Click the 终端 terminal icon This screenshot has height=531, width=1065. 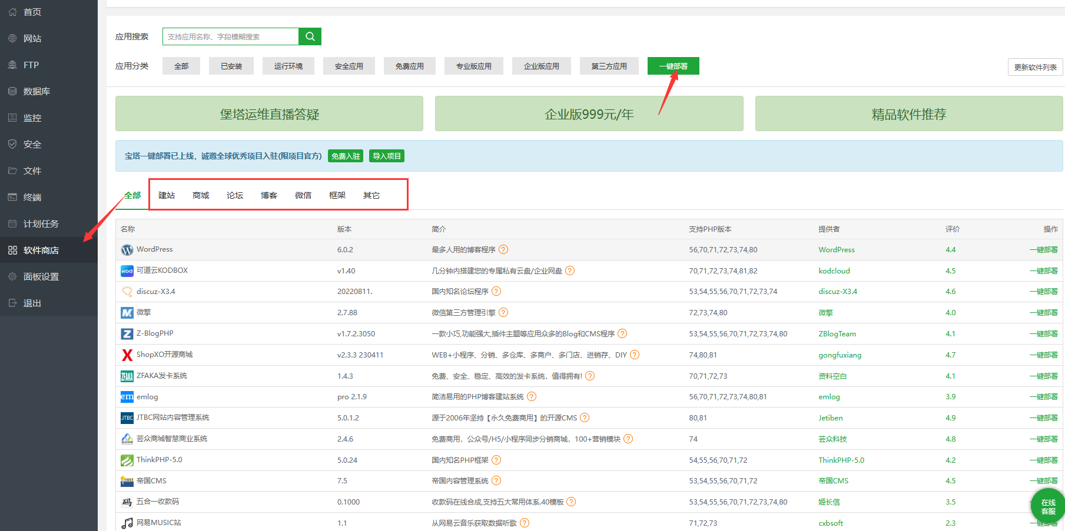(12, 197)
